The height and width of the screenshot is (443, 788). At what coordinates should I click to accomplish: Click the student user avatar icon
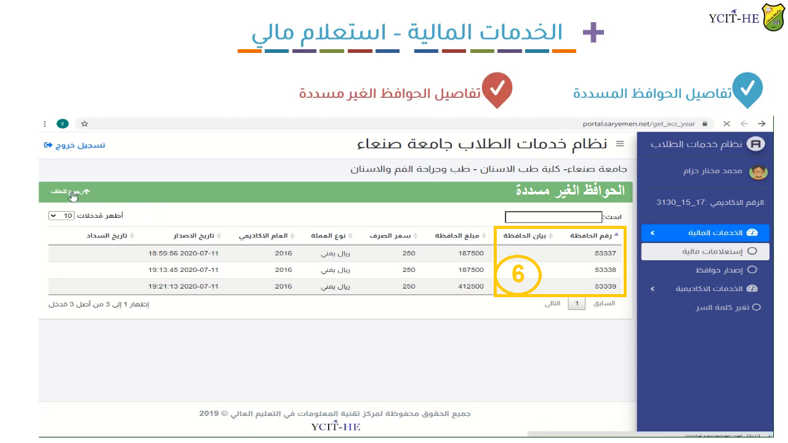click(758, 172)
